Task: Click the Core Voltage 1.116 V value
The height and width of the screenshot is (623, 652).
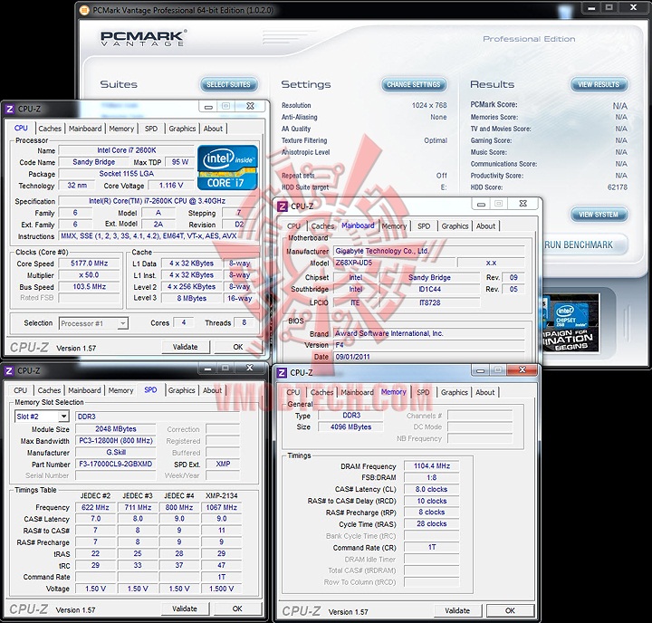Action: pyautogui.click(x=171, y=185)
